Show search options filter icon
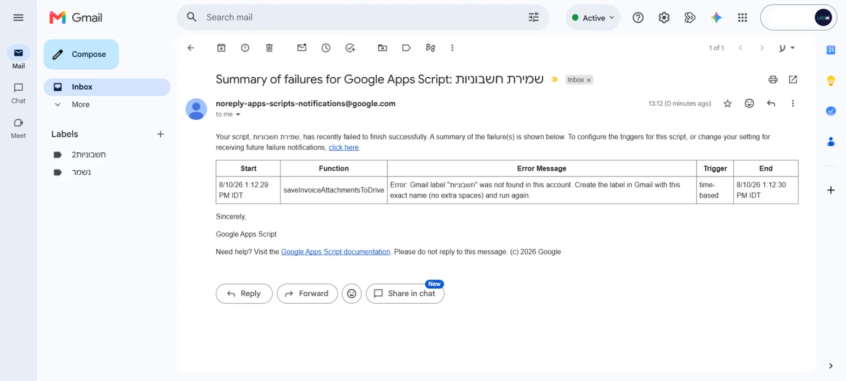Viewport: 846px width, 381px height. [534, 17]
